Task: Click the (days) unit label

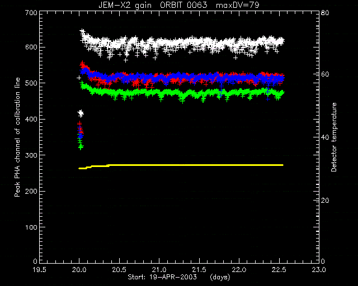Action: point(220,277)
